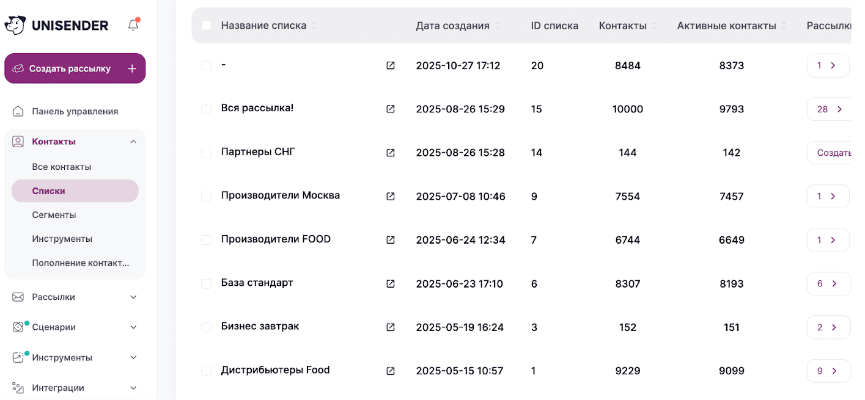Viewport: 865px width, 400px height.
Task: Tick the checkbox for Дистрибьюторы Food
Action: (206, 371)
